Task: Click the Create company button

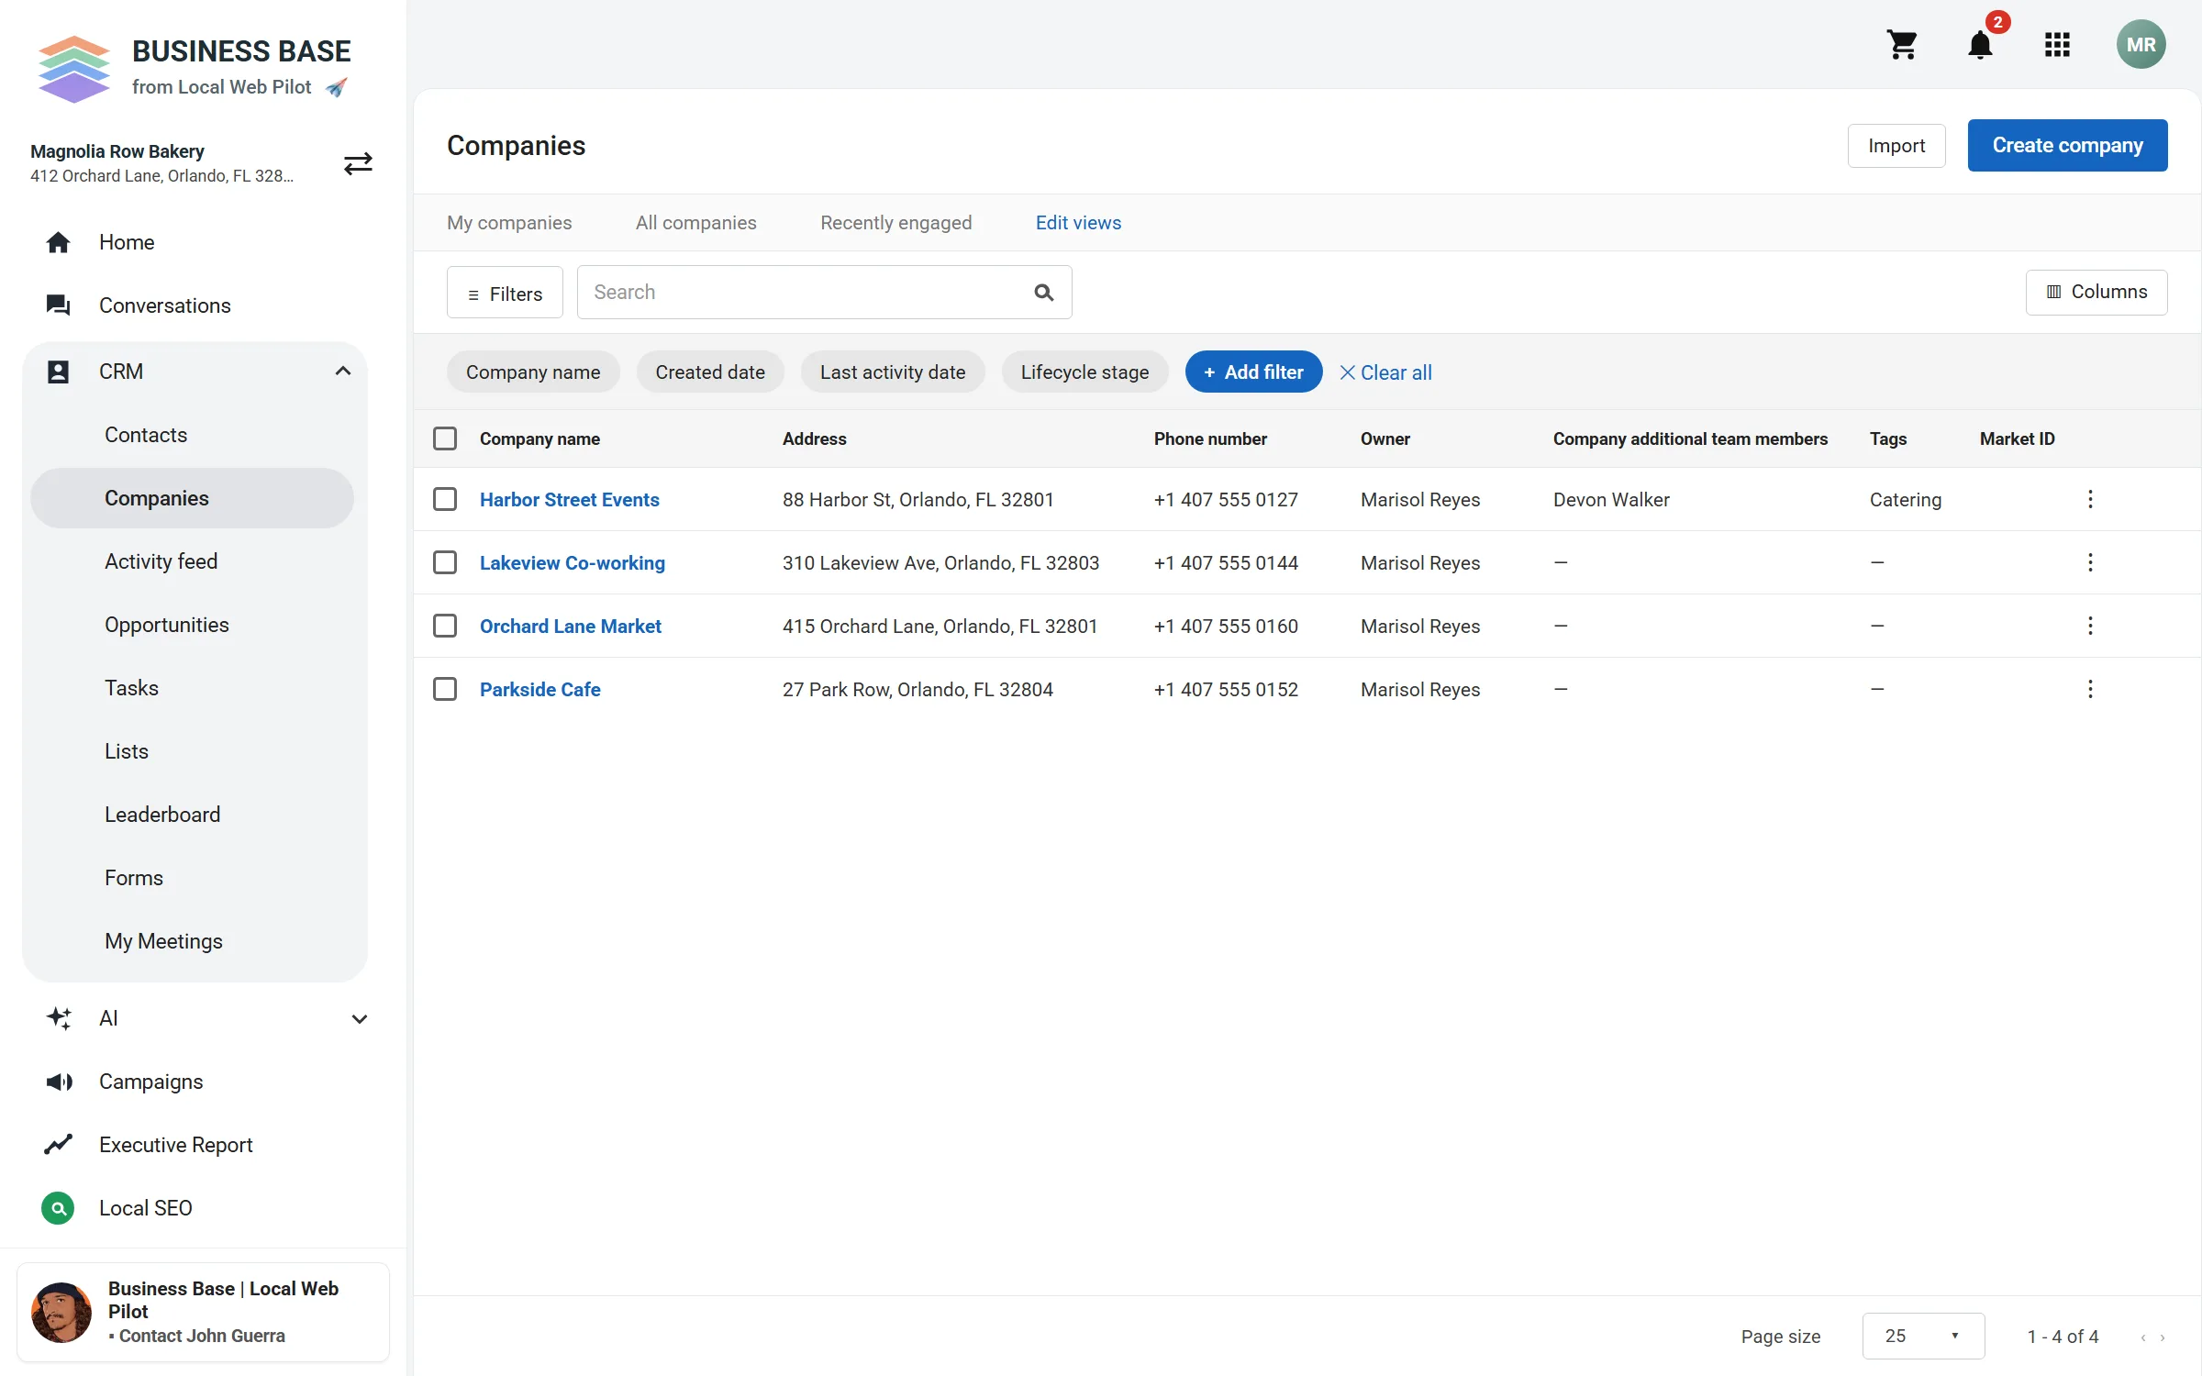Action: (2067, 145)
